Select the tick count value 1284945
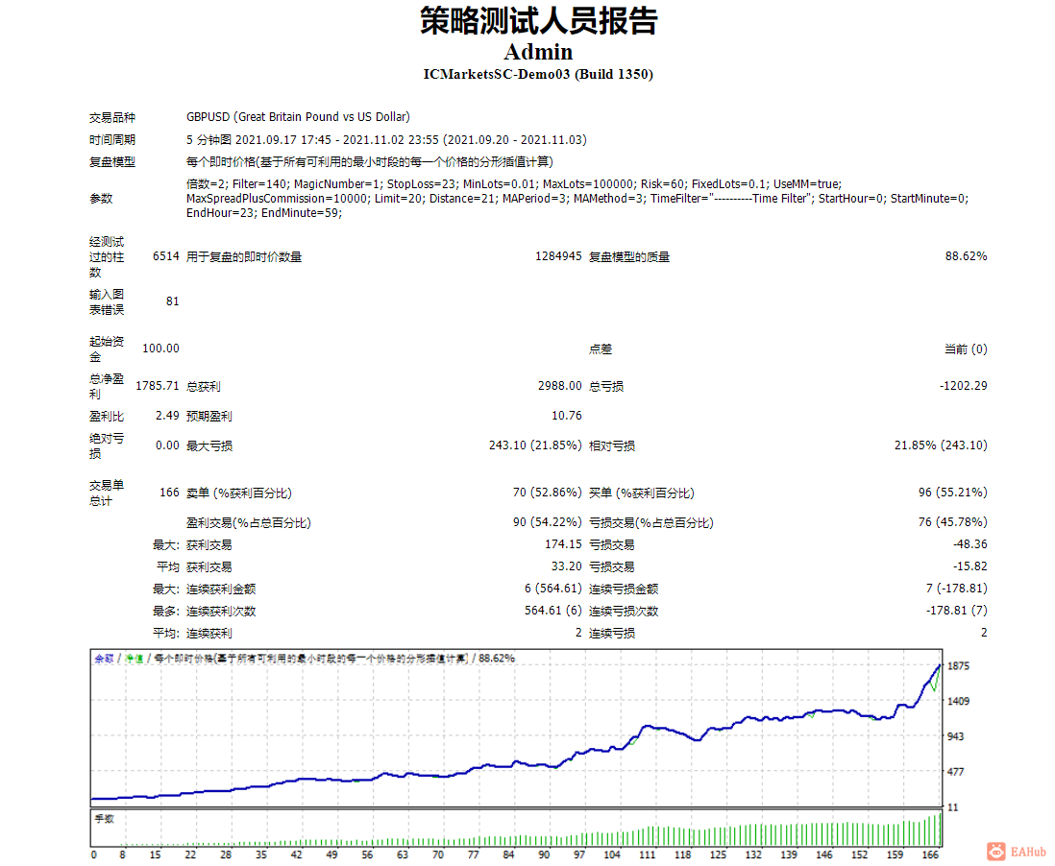 558,256
